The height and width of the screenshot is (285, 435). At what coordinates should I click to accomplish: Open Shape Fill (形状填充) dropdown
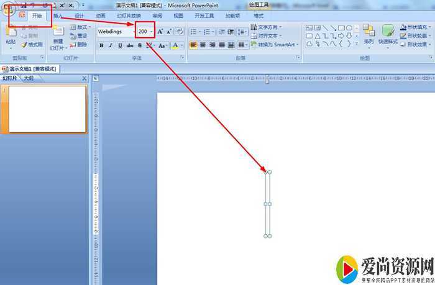pyautogui.click(x=416, y=27)
